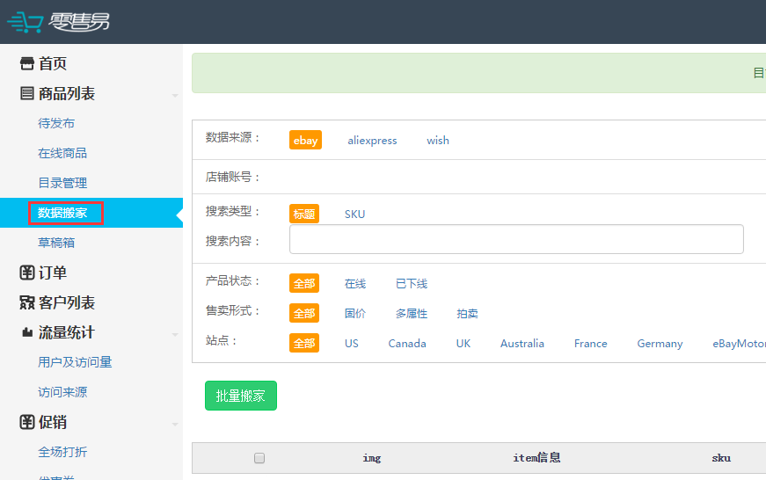Filter site by Australia
The image size is (766, 480).
pos(522,343)
